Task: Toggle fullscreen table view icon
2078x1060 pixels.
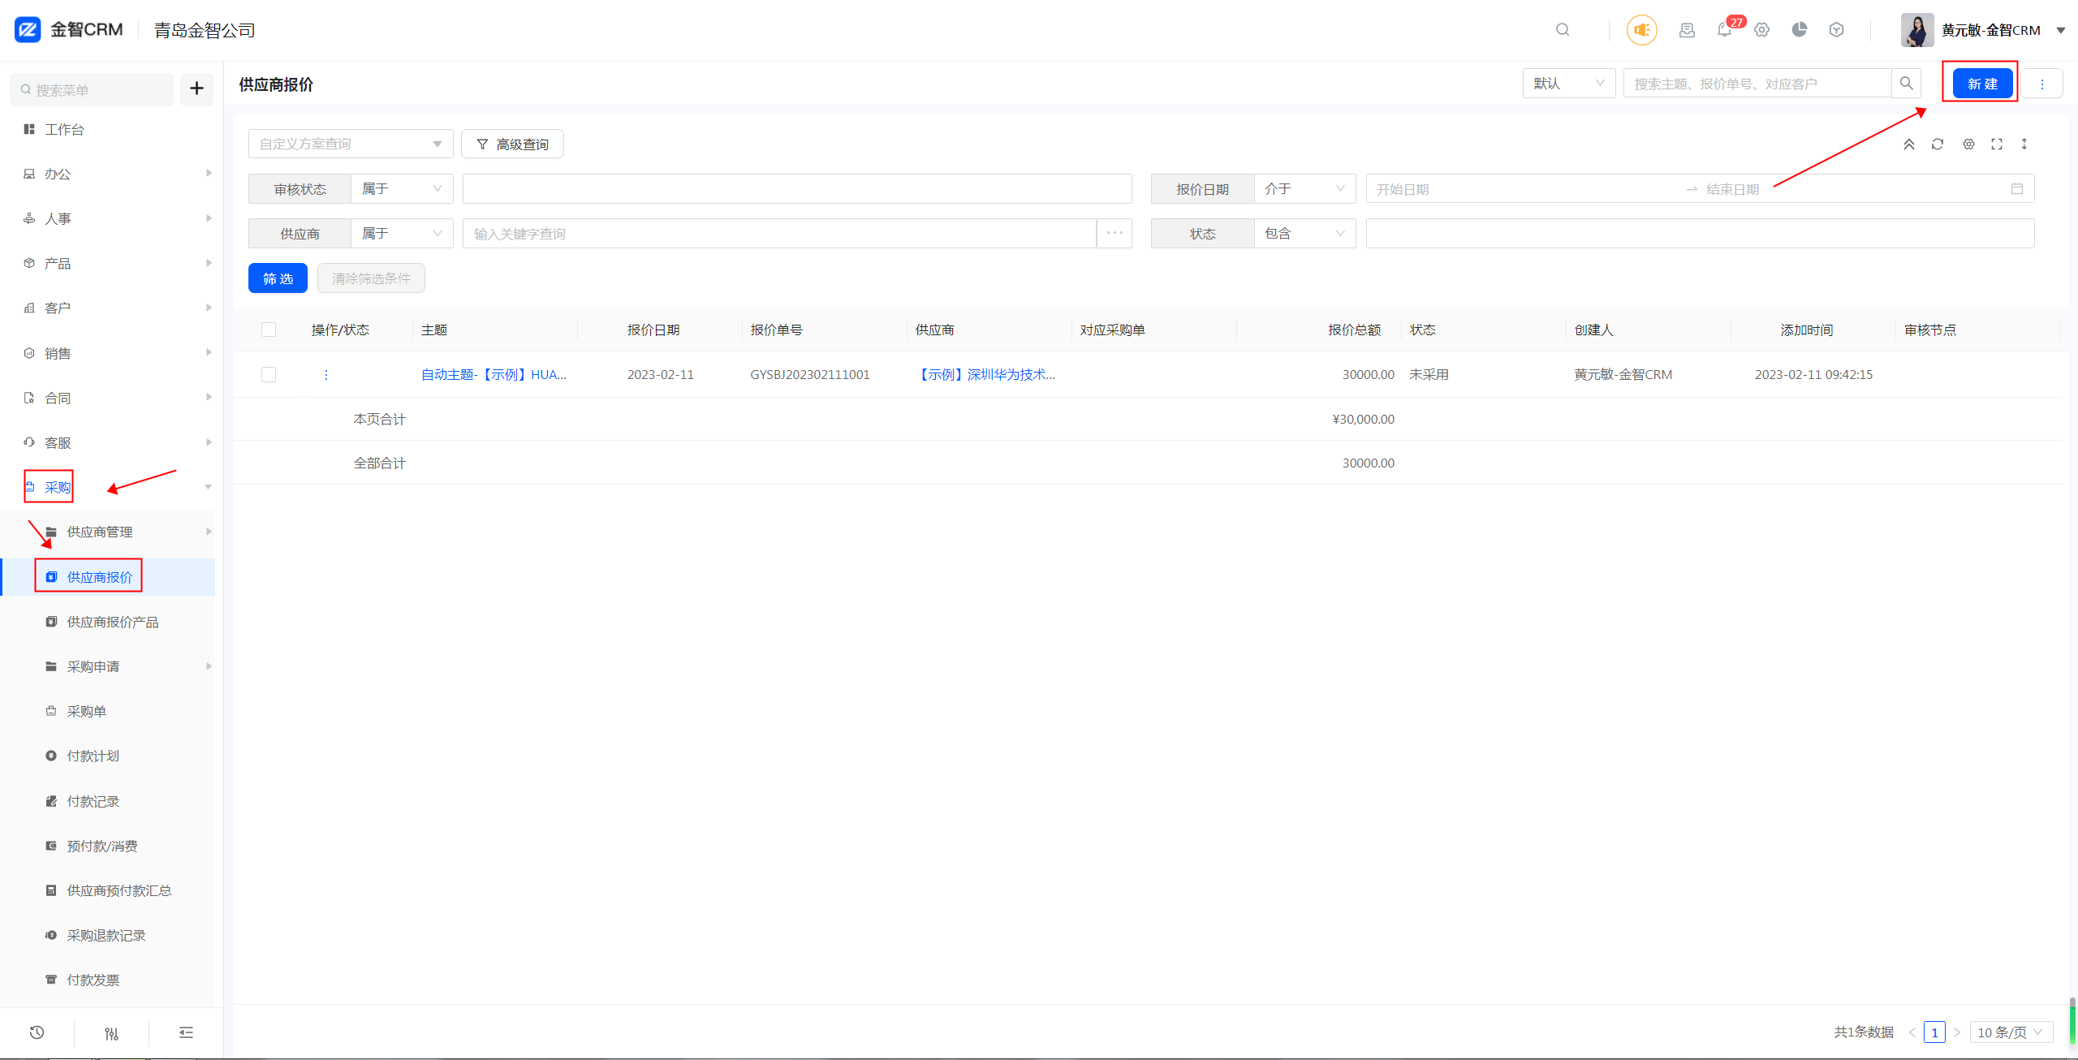Action: click(x=1997, y=144)
